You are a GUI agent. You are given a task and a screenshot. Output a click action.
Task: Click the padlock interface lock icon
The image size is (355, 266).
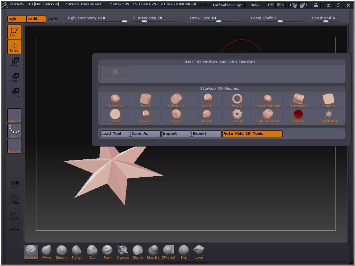point(316,5)
